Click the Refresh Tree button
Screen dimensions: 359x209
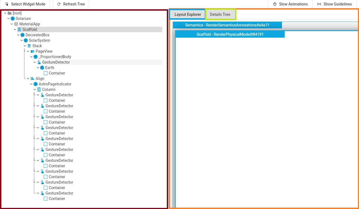(x=71, y=4)
